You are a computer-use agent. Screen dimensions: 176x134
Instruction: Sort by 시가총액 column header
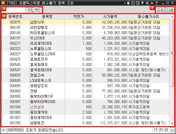(x=110, y=17)
